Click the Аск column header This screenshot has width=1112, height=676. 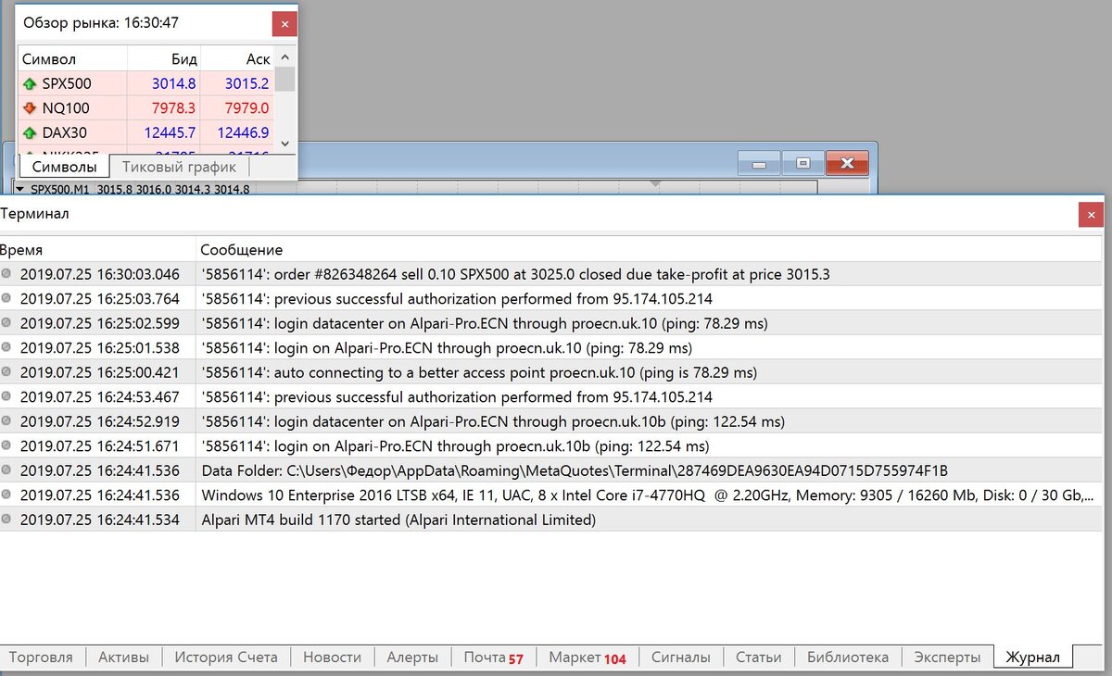point(237,59)
